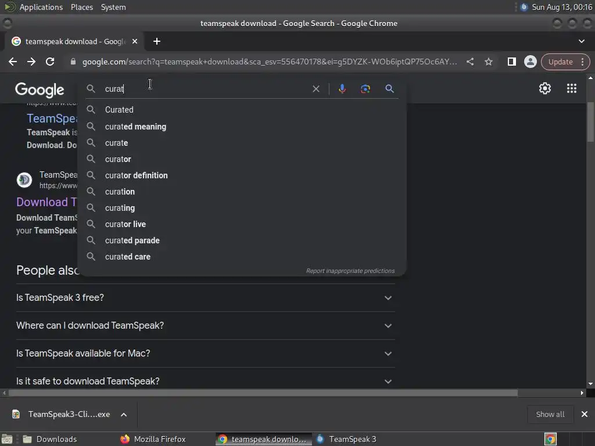Image resolution: width=595 pixels, height=446 pixels.
Task: Click the blue magnifier search button
Action: pyautogui.click(x=389, y=89)
